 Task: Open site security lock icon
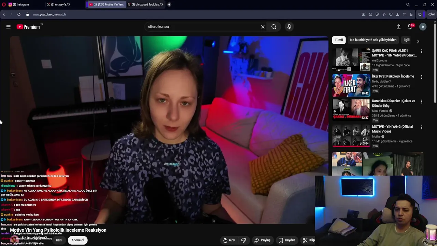[28, 14]
